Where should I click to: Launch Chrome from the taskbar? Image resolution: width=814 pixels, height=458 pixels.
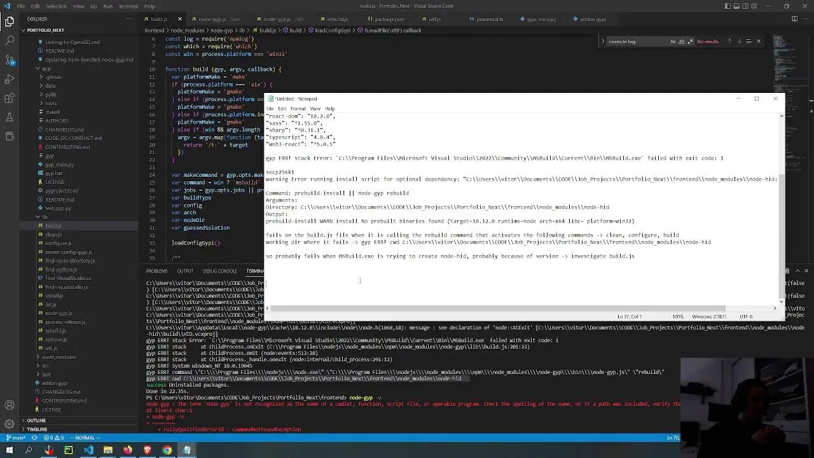click(x=167, y=450)
